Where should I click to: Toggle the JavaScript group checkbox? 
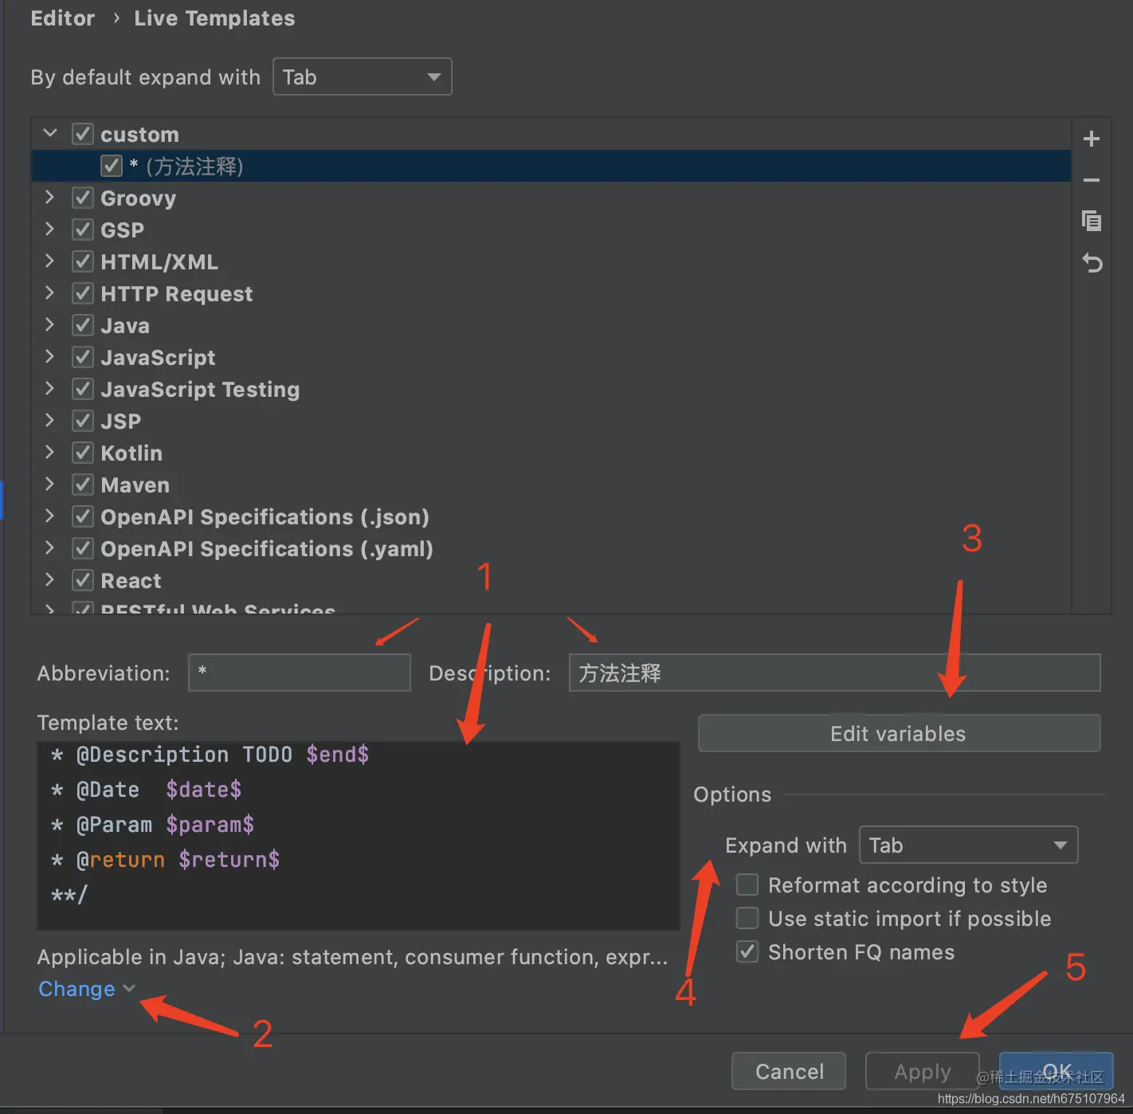[83, 357]
